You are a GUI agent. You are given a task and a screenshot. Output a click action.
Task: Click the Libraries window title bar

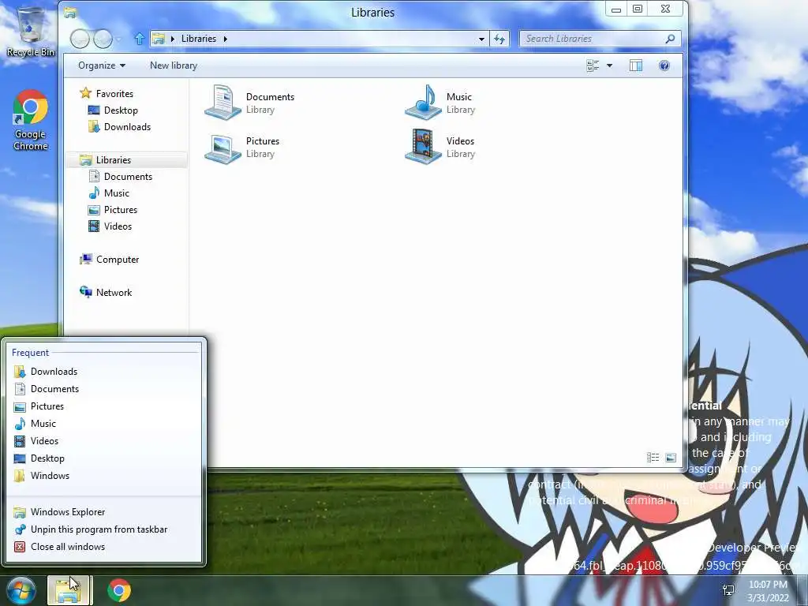[372, 13]
